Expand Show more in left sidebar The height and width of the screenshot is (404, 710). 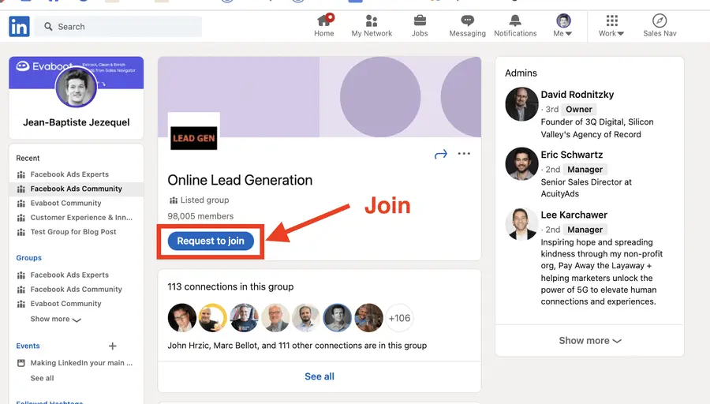55,319
